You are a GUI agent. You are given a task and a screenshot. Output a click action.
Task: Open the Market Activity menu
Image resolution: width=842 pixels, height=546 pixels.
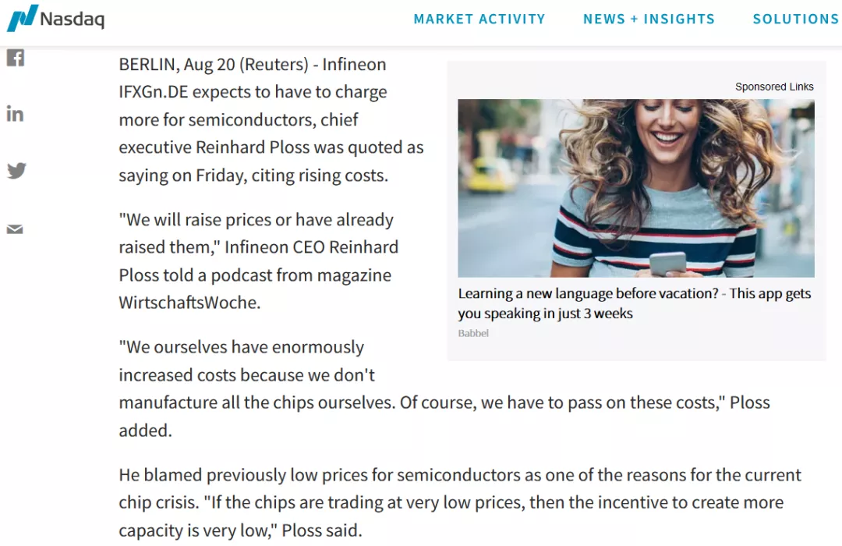point(479,19)
